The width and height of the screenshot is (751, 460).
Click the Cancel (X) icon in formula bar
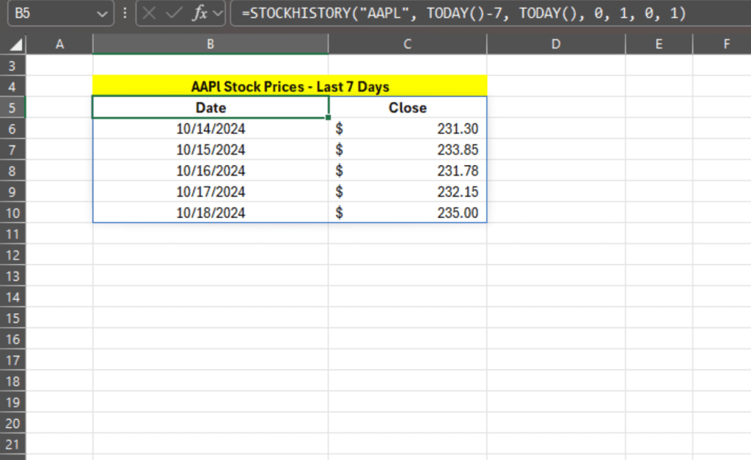coord(150,14)
